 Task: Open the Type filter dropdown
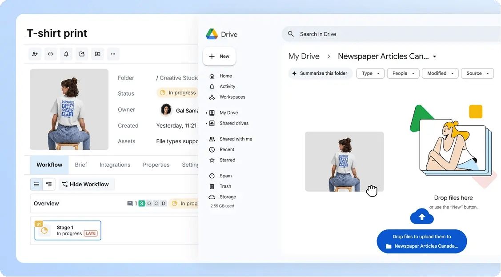370,73
